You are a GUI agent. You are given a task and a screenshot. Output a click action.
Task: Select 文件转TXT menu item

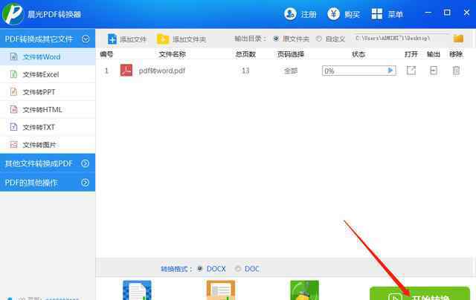48,127
